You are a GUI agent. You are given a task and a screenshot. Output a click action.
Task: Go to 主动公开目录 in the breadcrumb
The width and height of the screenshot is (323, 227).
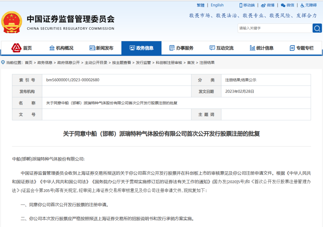tap(96, 63)
